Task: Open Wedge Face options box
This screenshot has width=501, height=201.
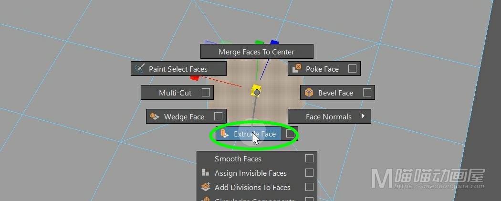Action: [x=218, y=116]
